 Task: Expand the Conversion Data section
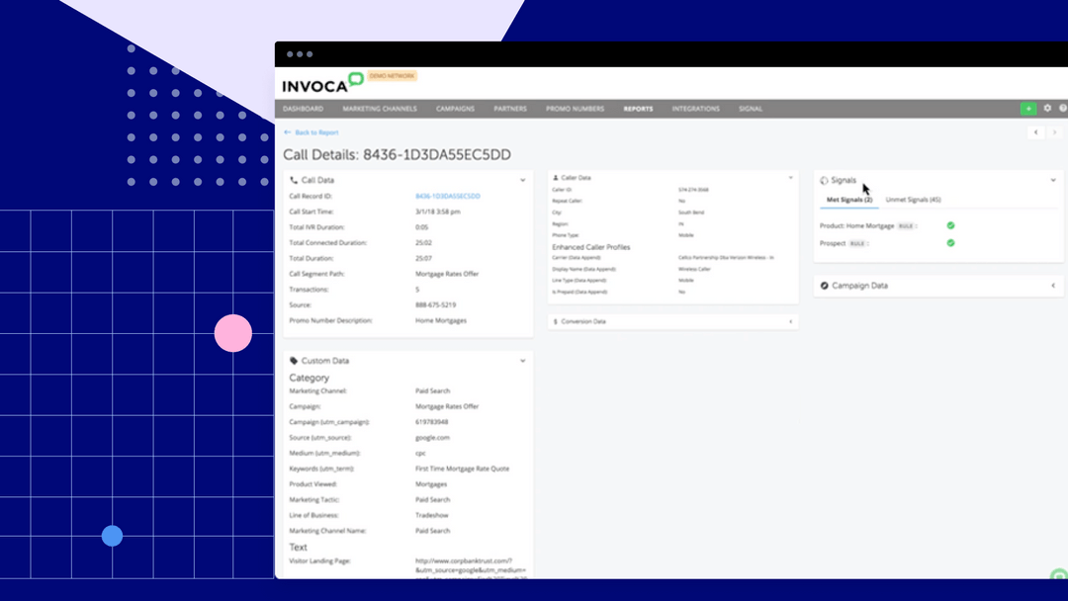(791, 320)
